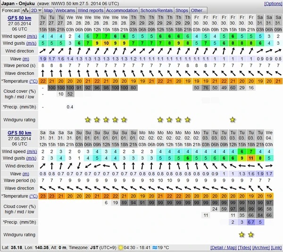This screenshot has width=283, height=252.
Task: Open the Link link at bottom right
Action: pyautogui.click(x=276, y=248)
